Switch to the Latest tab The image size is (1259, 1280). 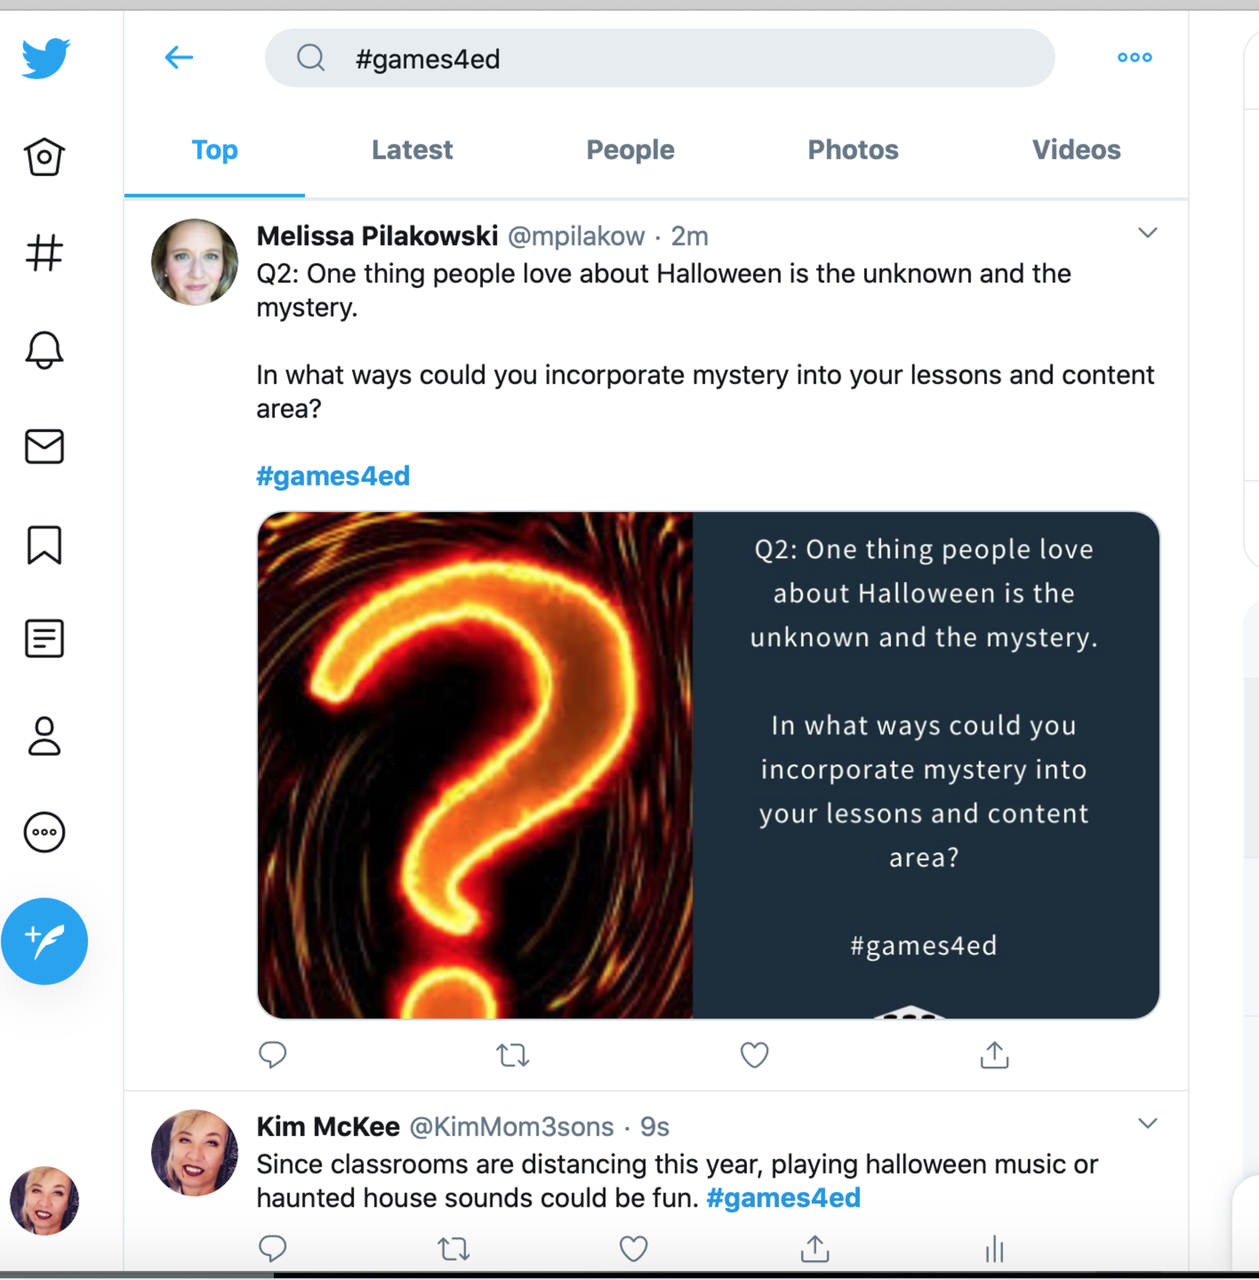[x=412, y=150]
